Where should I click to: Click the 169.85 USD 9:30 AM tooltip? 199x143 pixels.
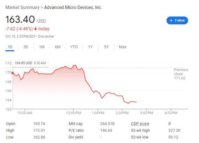(30, 63)
